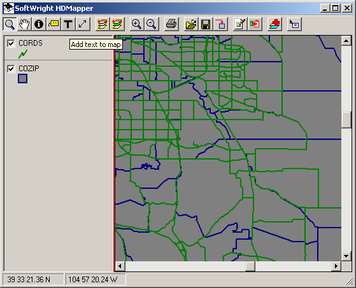The width and height of the screenshot is (356, 288).
Task: Choose the Add text to map tool
Action: [68, 24]
